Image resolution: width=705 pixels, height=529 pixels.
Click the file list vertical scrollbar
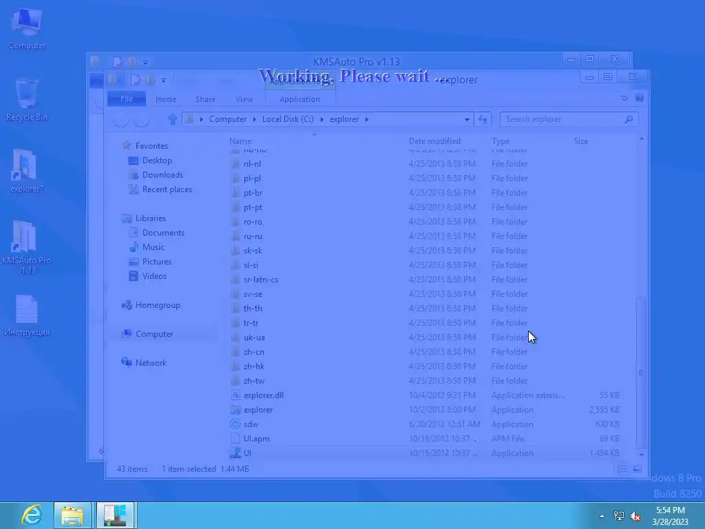(x=641, y=373)
